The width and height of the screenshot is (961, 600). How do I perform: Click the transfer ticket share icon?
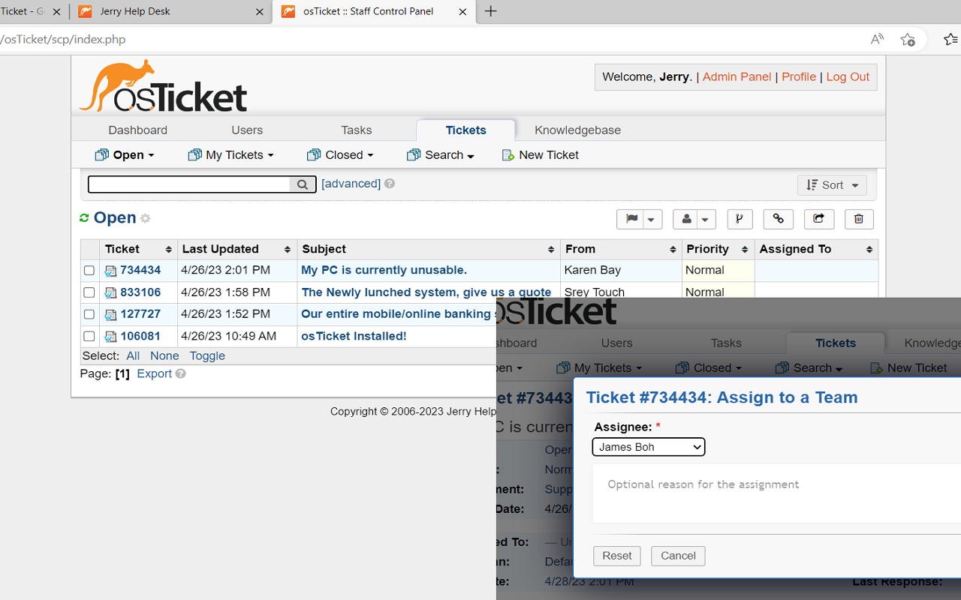point(818,219)
